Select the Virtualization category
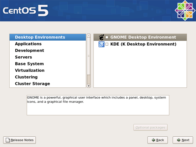 tap(48, 70)
